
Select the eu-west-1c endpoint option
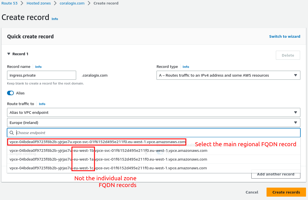[x=108, y=168]
